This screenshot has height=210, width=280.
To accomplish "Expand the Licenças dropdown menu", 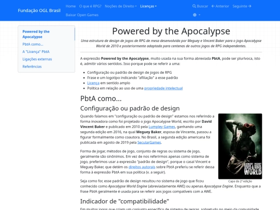I will click(x=148, y=6).
